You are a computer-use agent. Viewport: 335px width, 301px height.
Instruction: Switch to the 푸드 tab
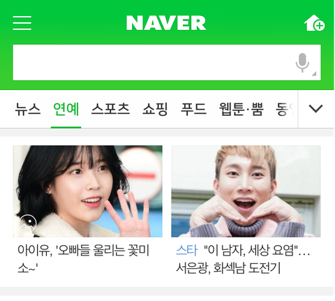pos(193,109)
